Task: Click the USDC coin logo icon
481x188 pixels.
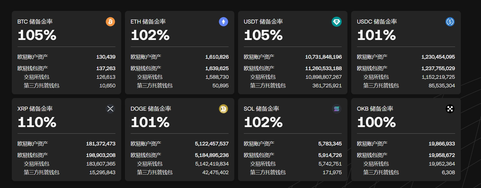Action: click(x=450, y=22)
